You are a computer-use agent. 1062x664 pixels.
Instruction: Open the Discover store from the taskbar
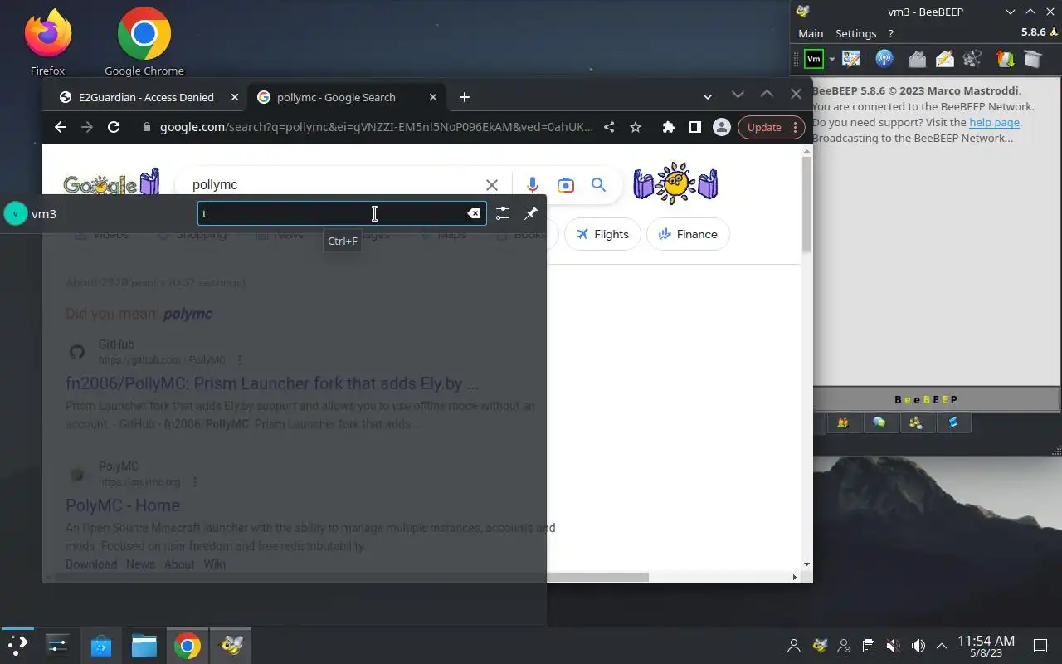(x=101, y=645)
